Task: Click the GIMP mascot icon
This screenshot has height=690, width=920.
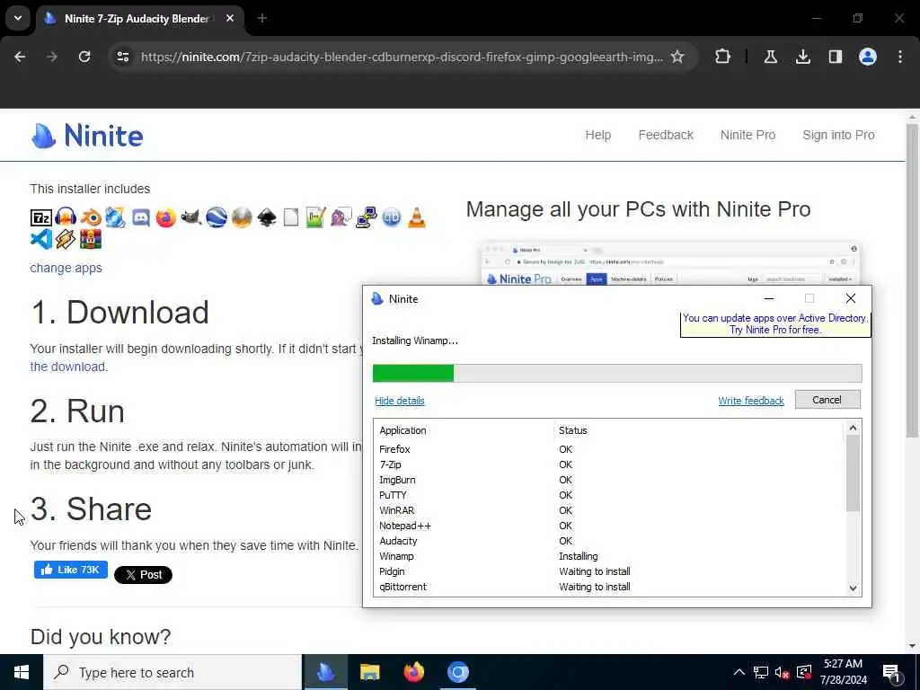Action: click(190, 217)
